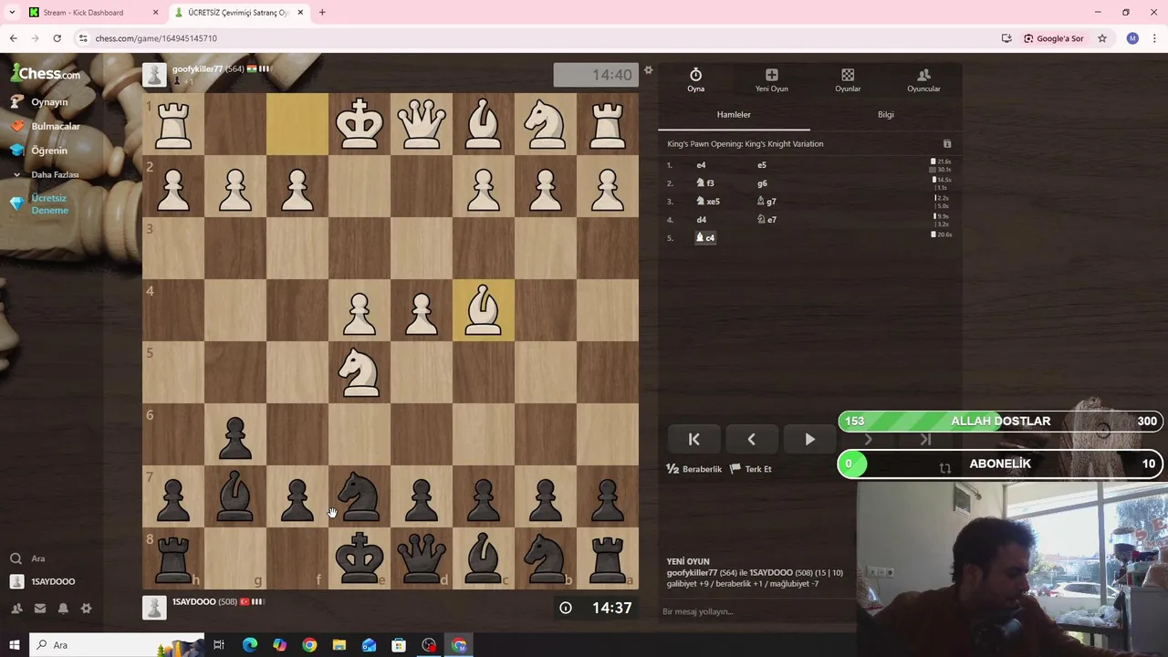The width and height of the screenshot is (1168, 657).
Task: Open Bulmacalar in the sidebar
Action: click(x=55, y=126)
